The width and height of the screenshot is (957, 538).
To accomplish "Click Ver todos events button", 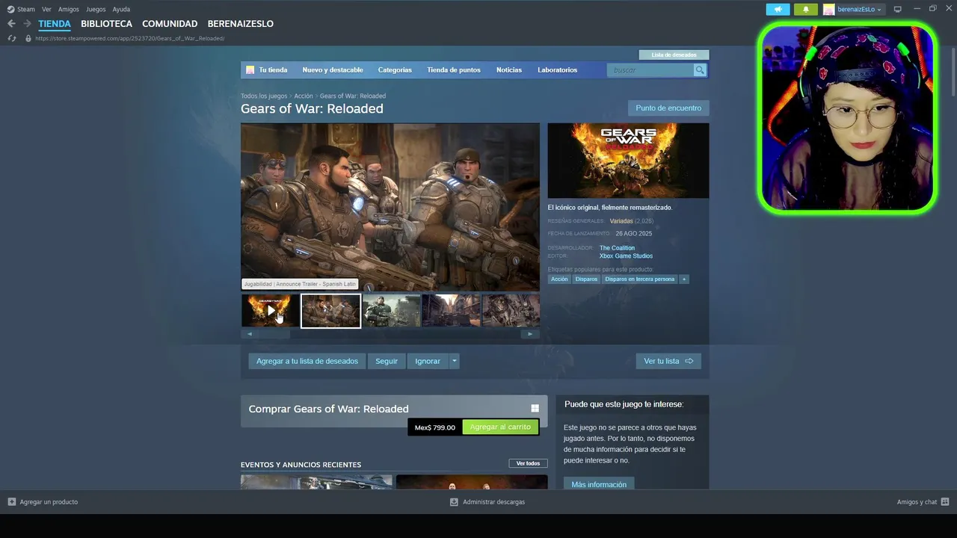I will 528,463.
